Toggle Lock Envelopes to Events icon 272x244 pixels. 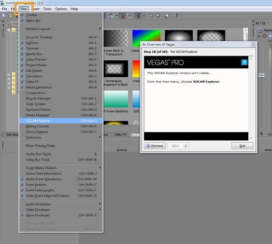122,16
